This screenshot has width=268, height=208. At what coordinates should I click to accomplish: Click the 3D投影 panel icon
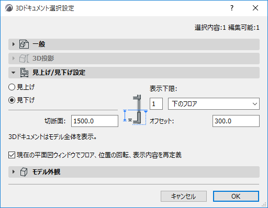[x=24, y=59]
